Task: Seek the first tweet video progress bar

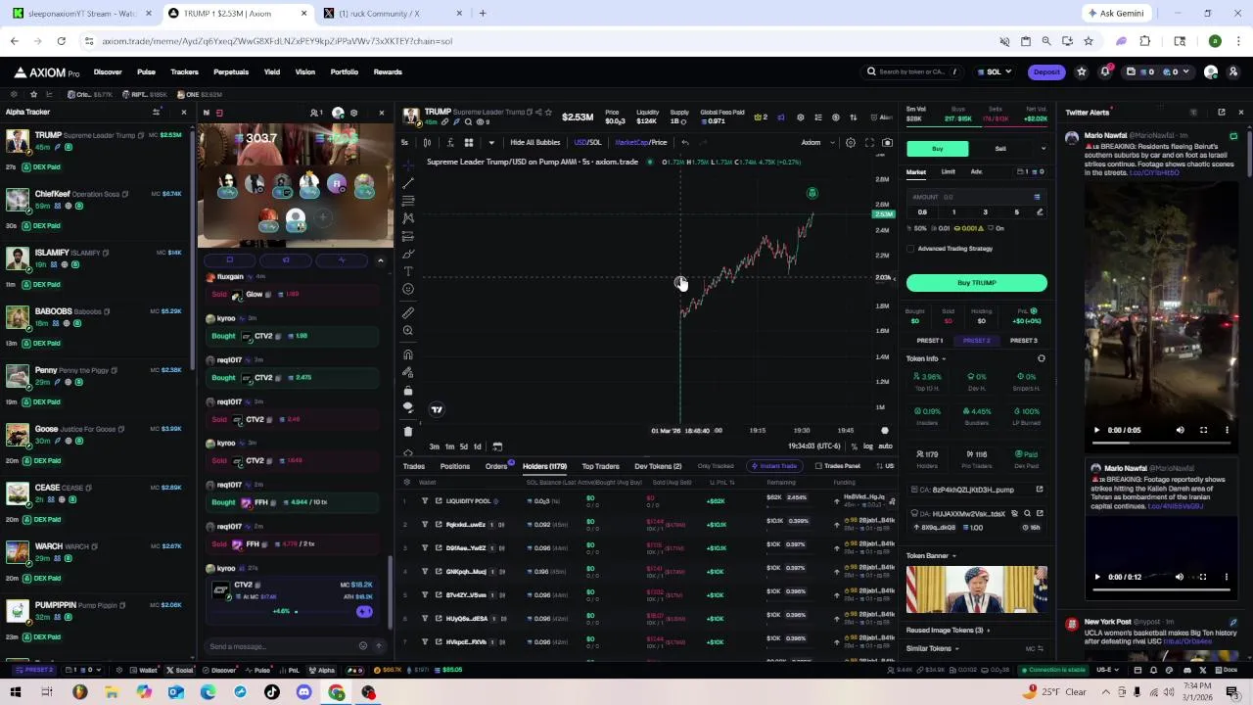Action: tap(1160, 443)
